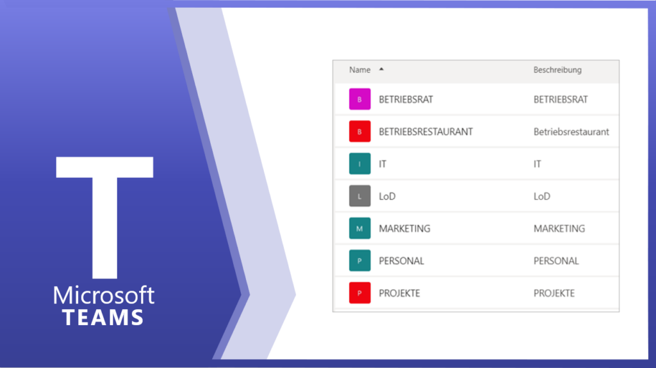
Task: Open the PROJEKTE team name
Action: (x=399, y=293)
